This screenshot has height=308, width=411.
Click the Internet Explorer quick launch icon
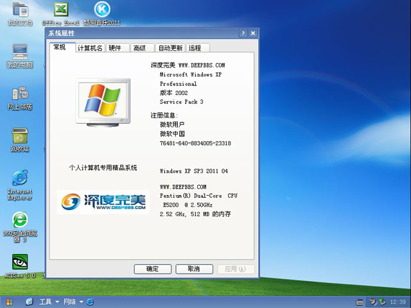tap(91, 302)
